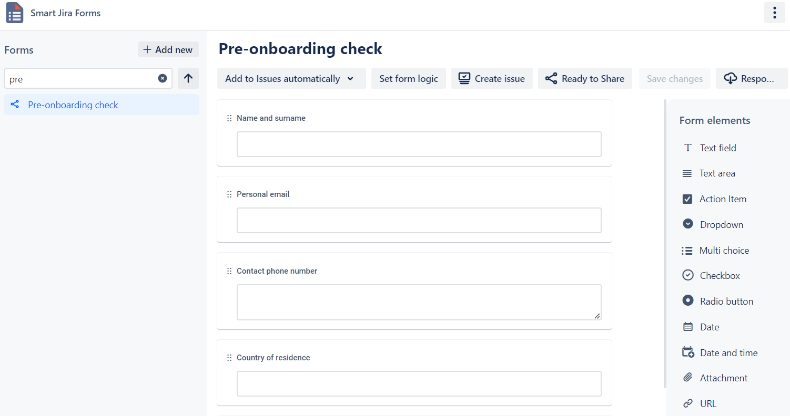The width and height of the screenshot is (790, 416).
Task: Add a Text field form element
Action: pyautogui.click(x=717, y=148)
